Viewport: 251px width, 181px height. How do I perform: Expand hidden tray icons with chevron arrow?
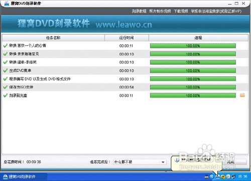(x=212, y=176)
